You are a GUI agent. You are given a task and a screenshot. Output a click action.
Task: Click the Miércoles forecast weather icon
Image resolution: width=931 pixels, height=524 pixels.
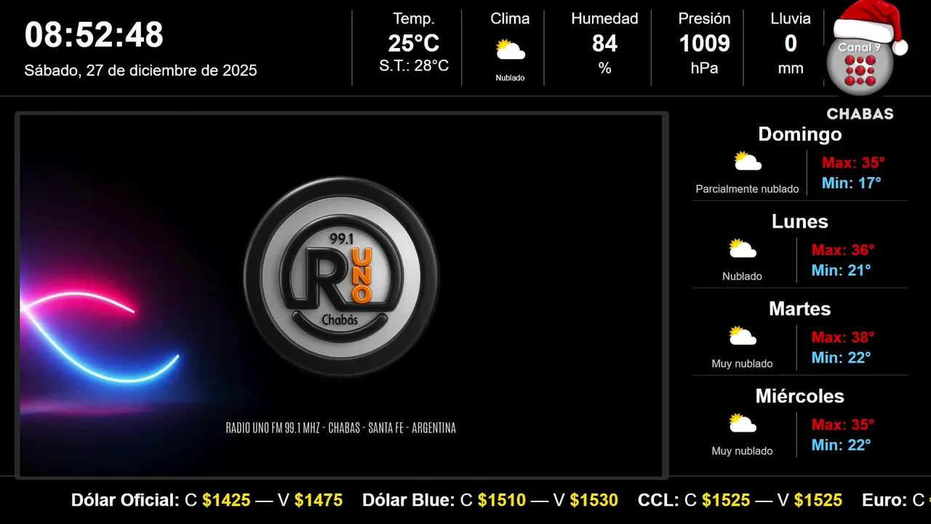tap(742, 423)
